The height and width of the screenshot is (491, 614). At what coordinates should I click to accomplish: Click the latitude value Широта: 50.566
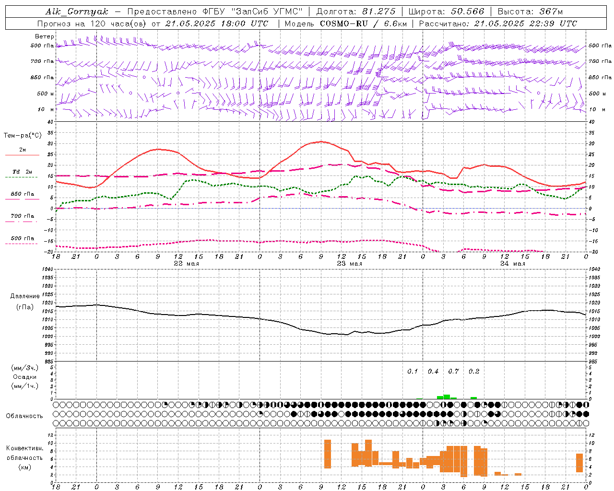448,12
